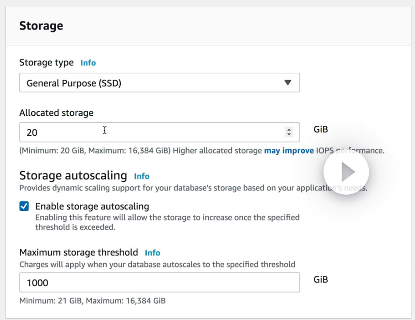Click the 'Enable storage autoscaling' label text
Image resolution: width=415 pixels, height=320 pixels.
pos(92,206)
